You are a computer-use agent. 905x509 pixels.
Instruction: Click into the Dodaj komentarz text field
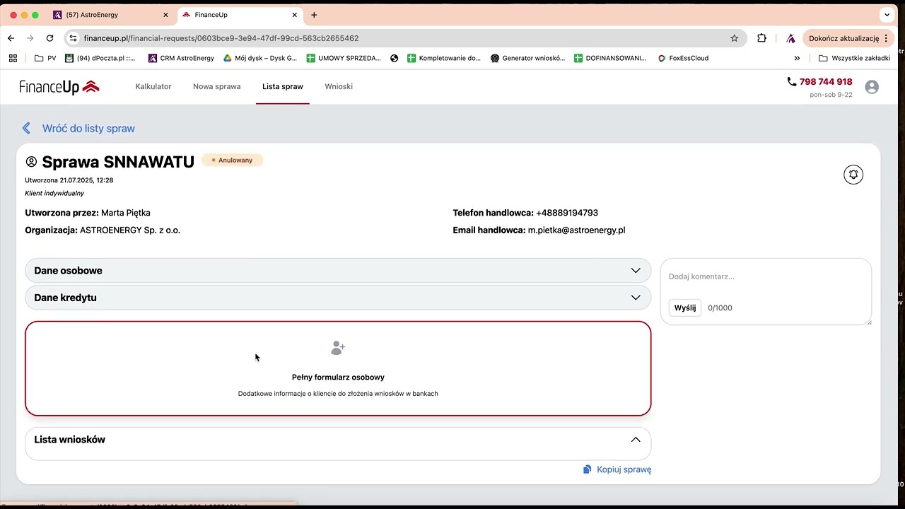[766, 276]
